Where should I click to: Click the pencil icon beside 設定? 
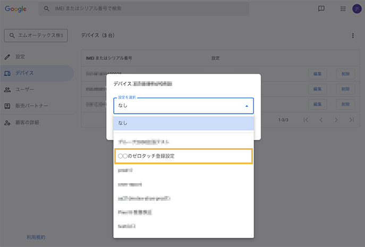7,57
